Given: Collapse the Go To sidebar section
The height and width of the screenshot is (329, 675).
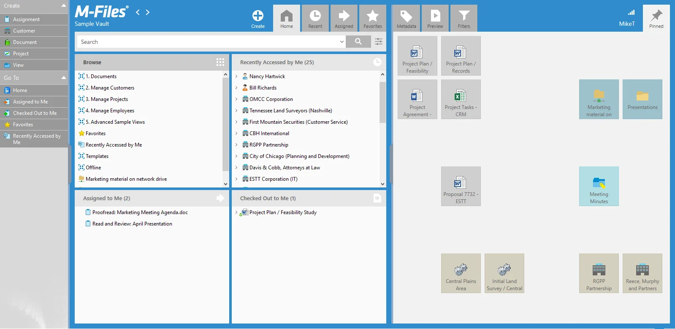Looking at the screenshot, I should 64,78.
